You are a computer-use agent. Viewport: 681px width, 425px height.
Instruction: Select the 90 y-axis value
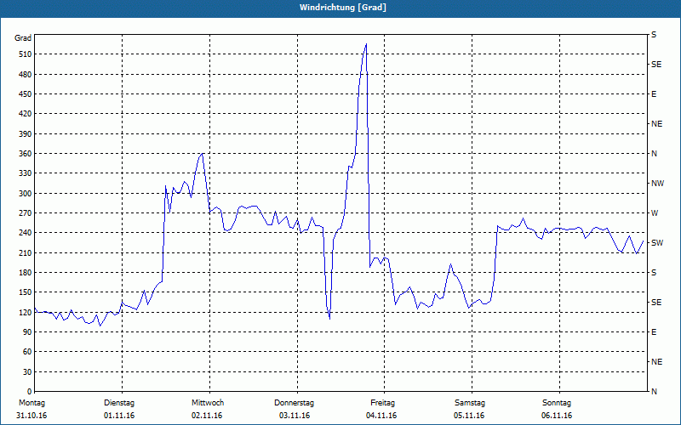(x=27, y=332)
